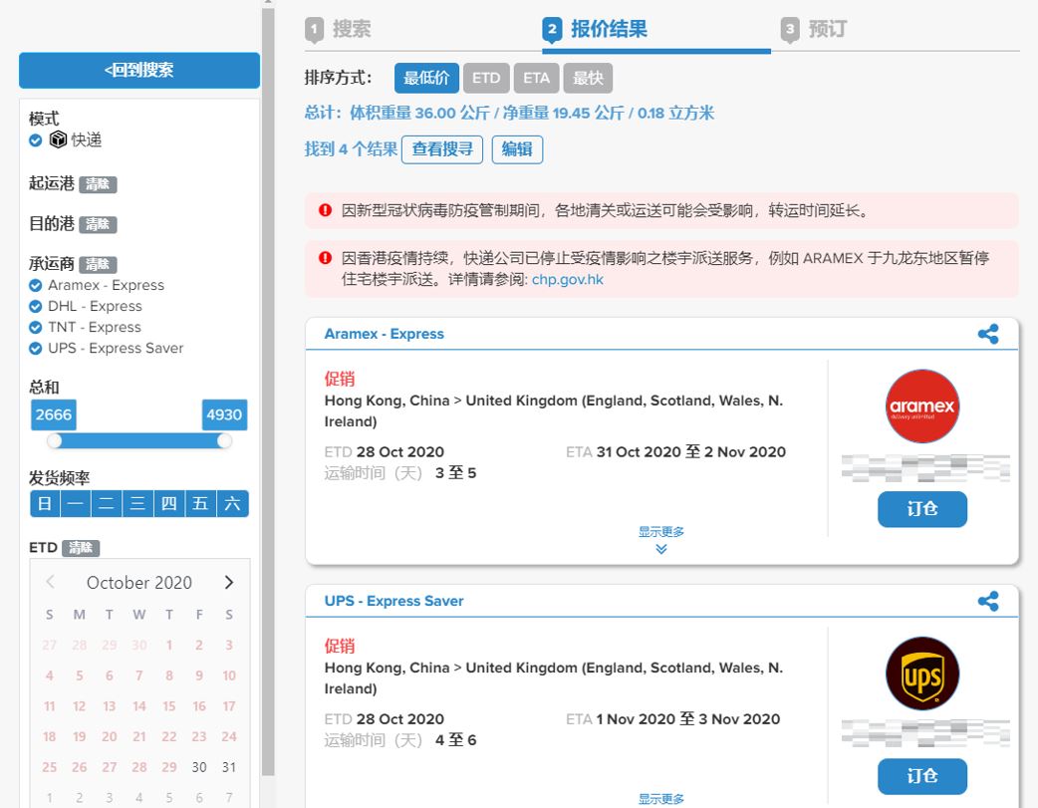The image size is (1038, 808).
Task: Click 编辑 button
Action: [517, 149]
